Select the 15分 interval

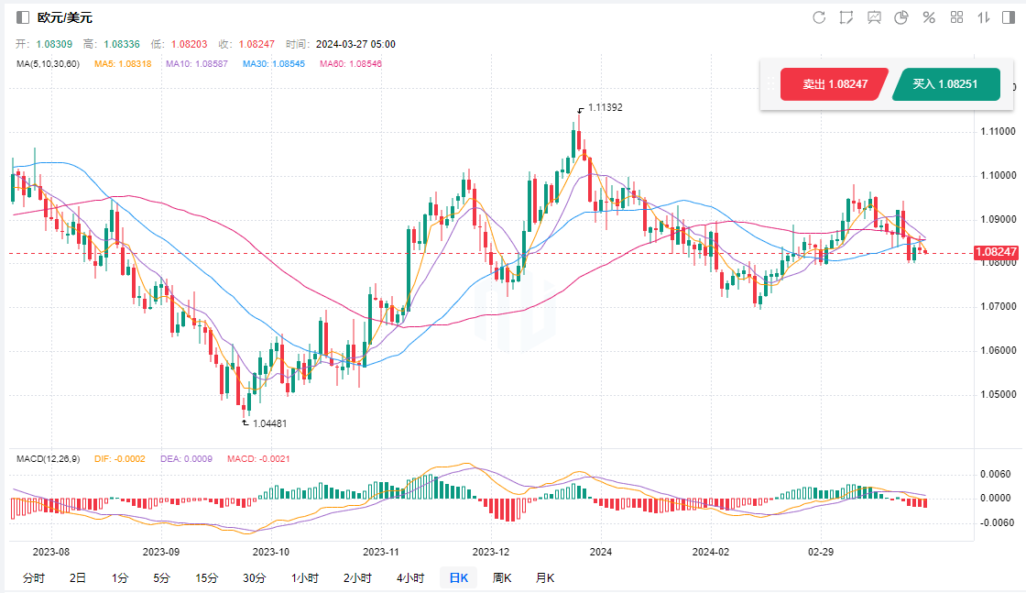[x=207, y=577]
